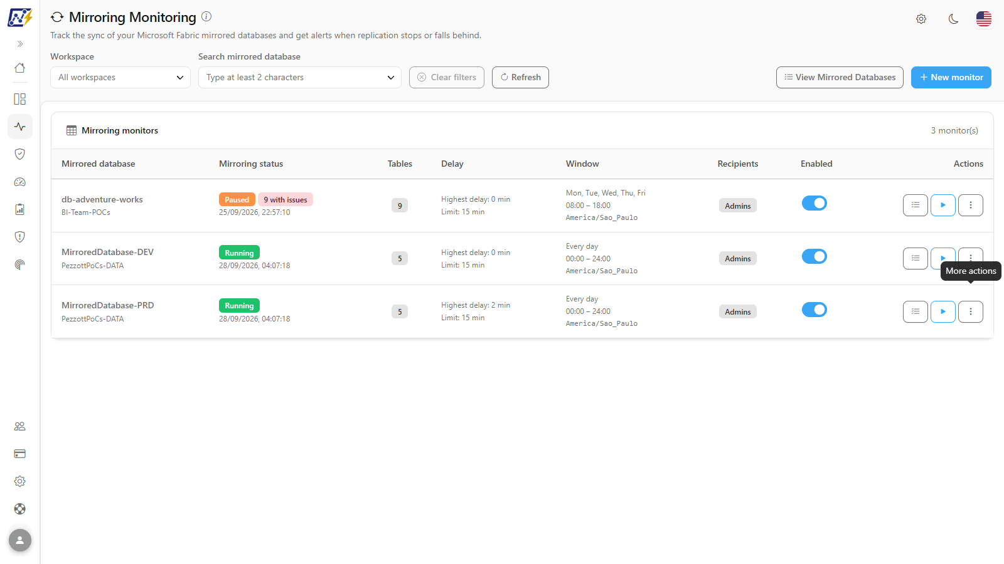Click Admins recipient tag for MirroredDatabase-DEV
This screenshot has height=564, width=1004.
point(738,258)
